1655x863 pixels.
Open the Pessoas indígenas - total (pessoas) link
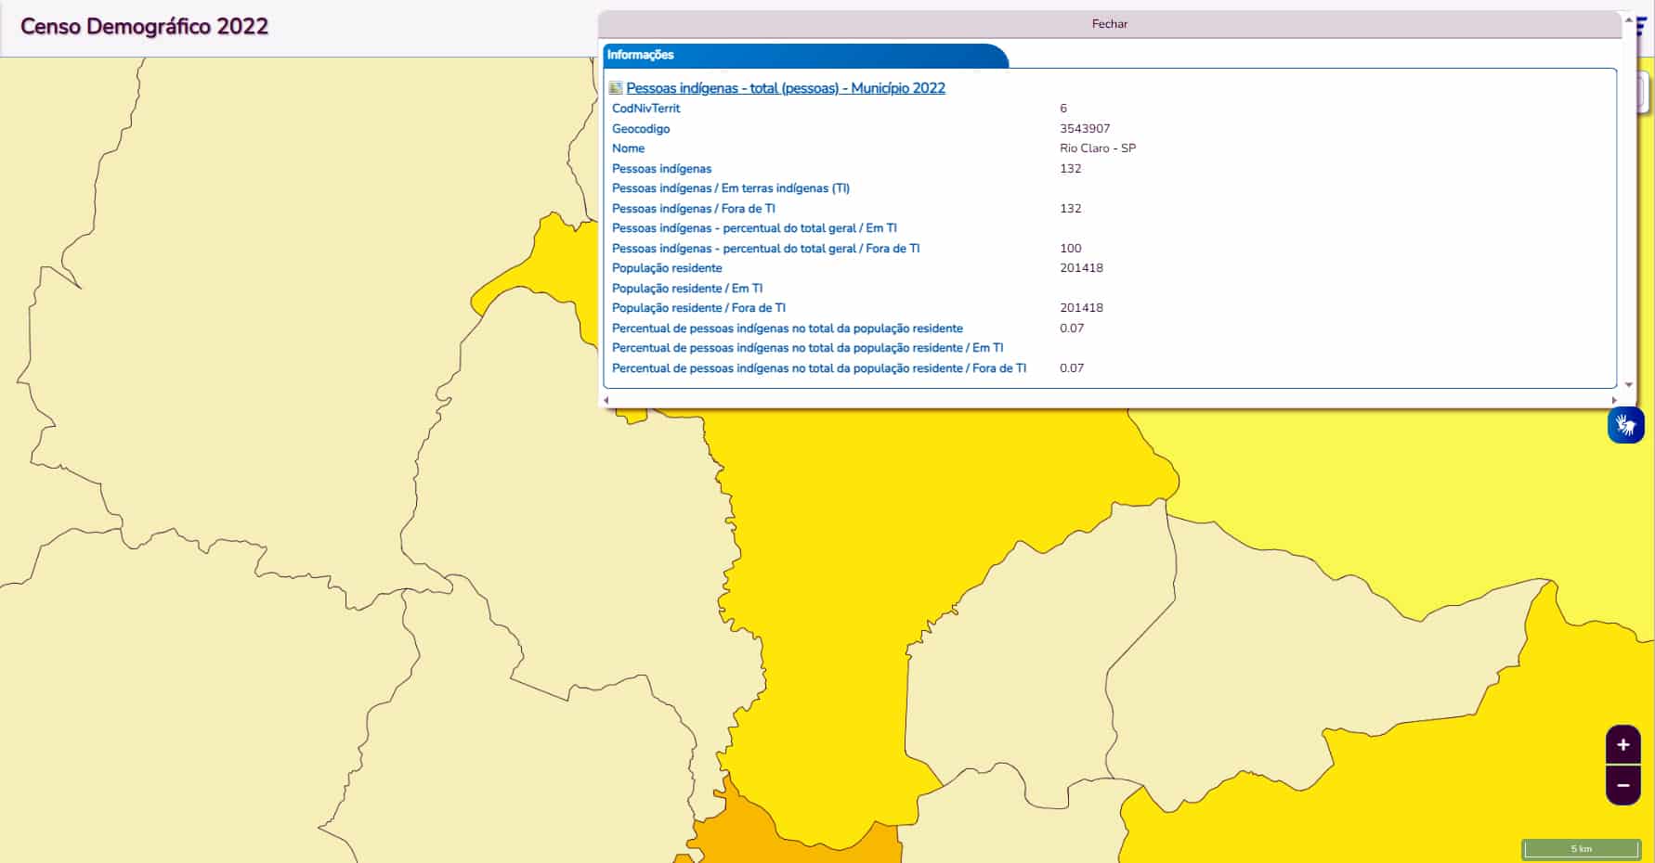click(785, 88)
